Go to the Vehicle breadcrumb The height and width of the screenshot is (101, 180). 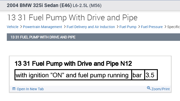tap(12, 27)
